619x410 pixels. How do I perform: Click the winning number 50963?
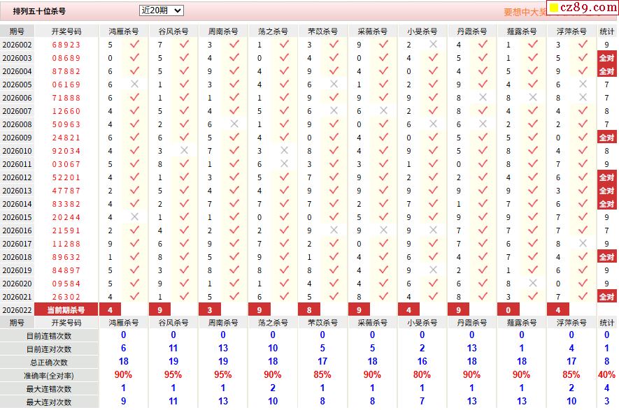coord(66,124)
